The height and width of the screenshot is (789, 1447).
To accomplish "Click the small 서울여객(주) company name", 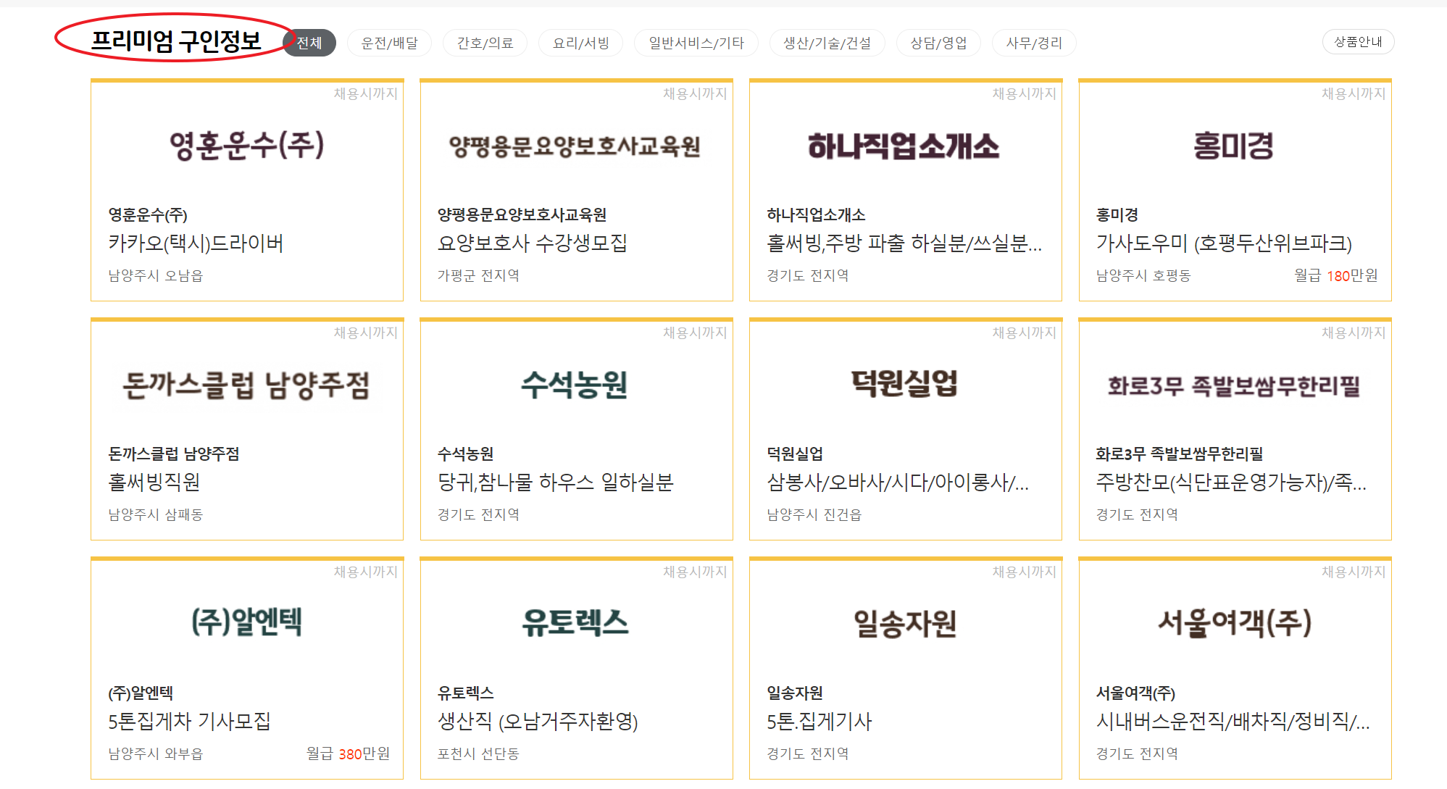I will (1135, 693).
